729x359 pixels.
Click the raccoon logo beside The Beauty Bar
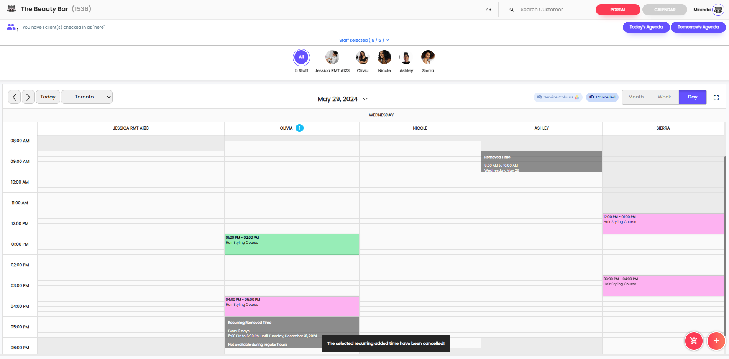[x=11, y=9]
